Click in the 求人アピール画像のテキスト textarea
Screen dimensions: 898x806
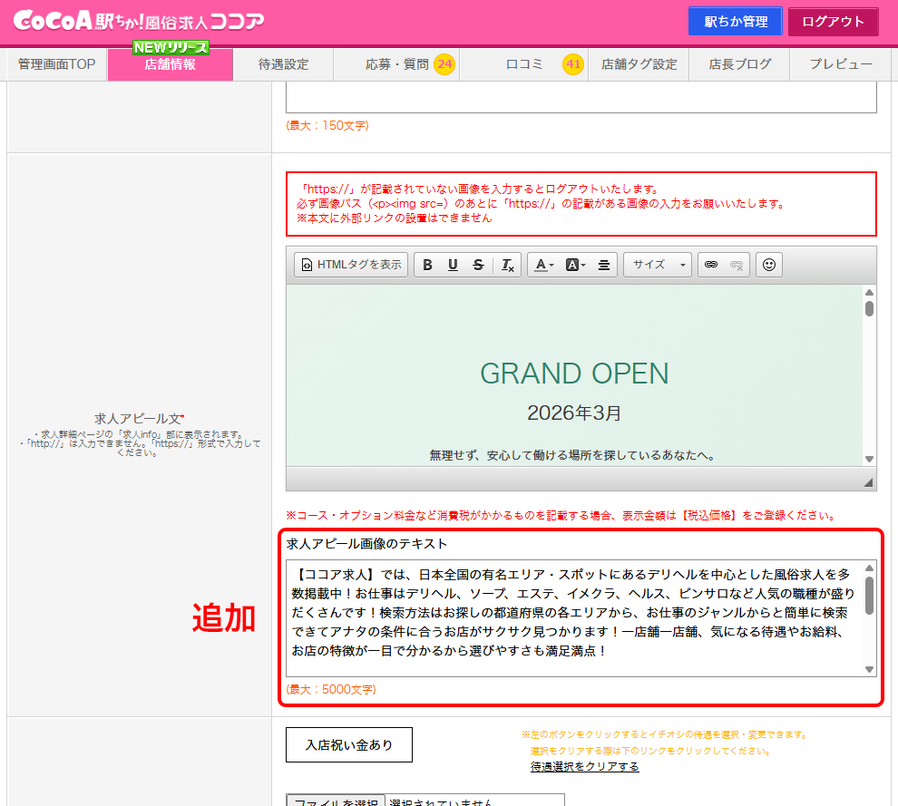click(573, 617)
